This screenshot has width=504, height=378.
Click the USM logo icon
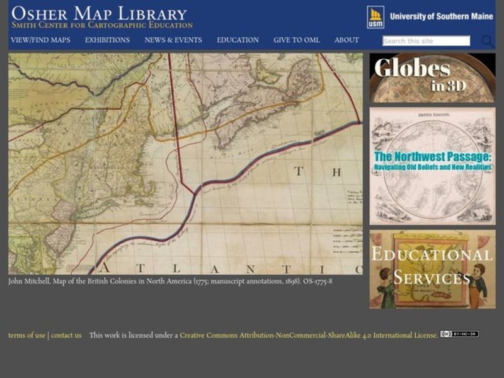click(x=375, y=17)
